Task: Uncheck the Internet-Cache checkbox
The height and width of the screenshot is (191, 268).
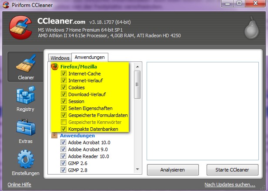Action: point(64,74)
